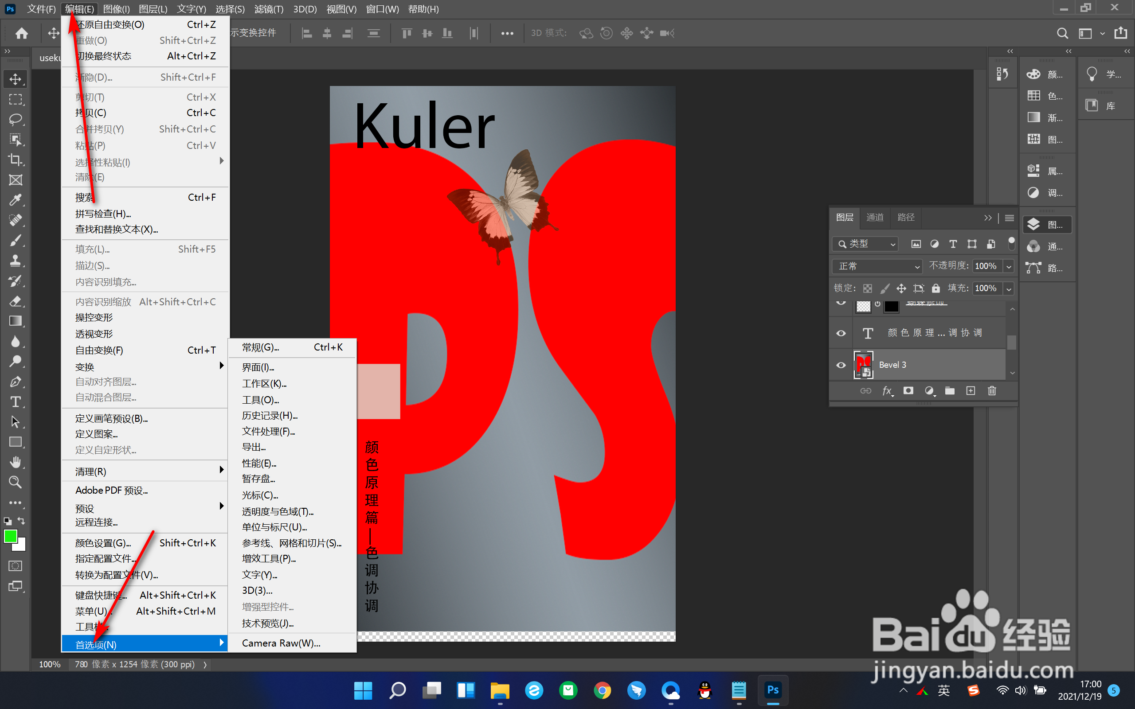This screenshot has width=1135, height=709.
Task: Toggle layer filtering on/off switch
Action: (1011, 243)
